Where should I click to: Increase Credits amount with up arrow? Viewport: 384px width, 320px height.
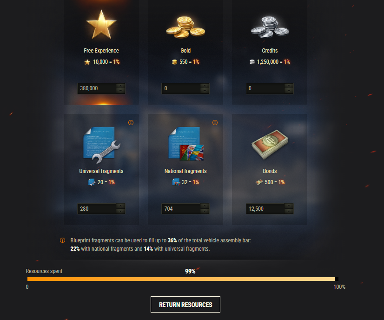[289, 86]
